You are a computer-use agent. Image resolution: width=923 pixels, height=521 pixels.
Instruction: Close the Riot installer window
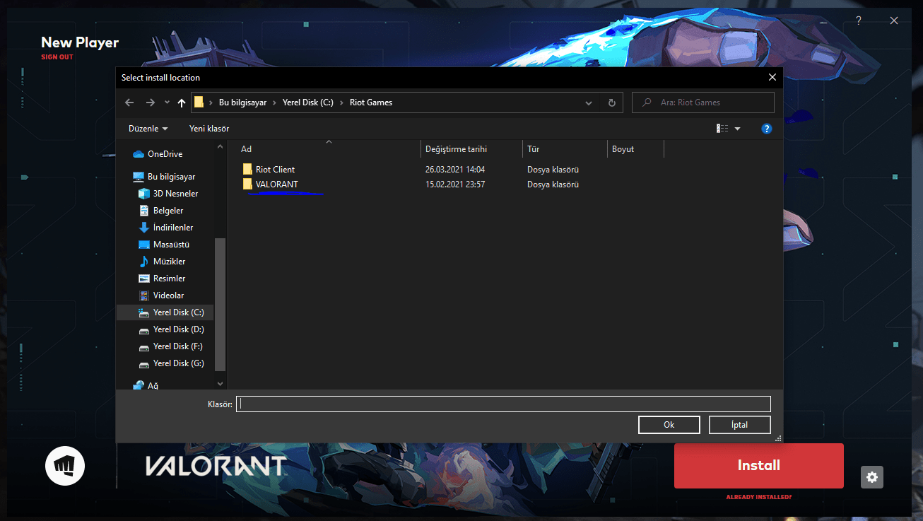point(894,21)
